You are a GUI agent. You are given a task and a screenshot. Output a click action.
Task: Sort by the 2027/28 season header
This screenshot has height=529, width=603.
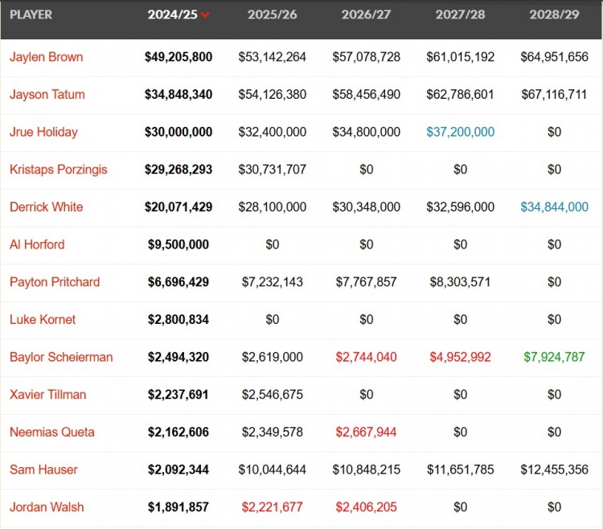460,14
